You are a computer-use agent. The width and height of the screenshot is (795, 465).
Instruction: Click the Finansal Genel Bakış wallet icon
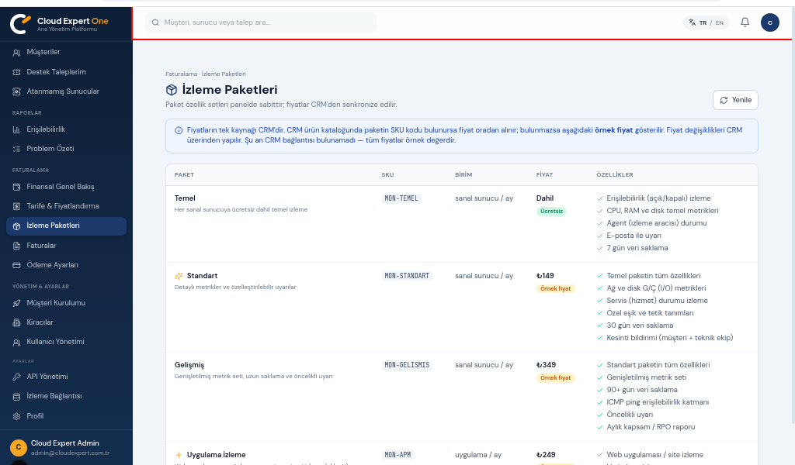point(16,187)
